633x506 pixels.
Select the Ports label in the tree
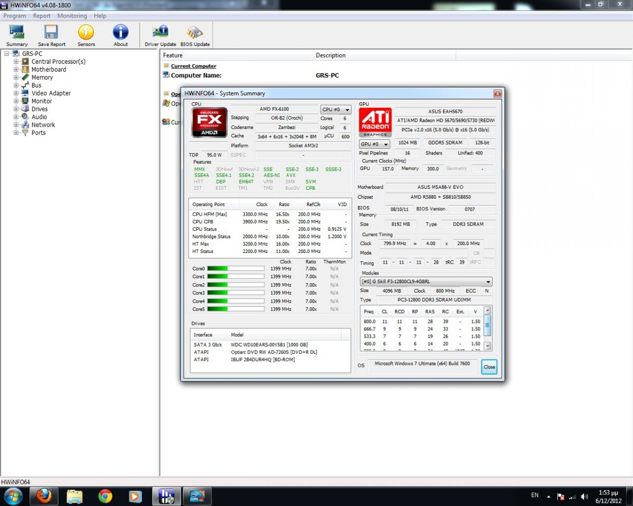pos(39,133)
